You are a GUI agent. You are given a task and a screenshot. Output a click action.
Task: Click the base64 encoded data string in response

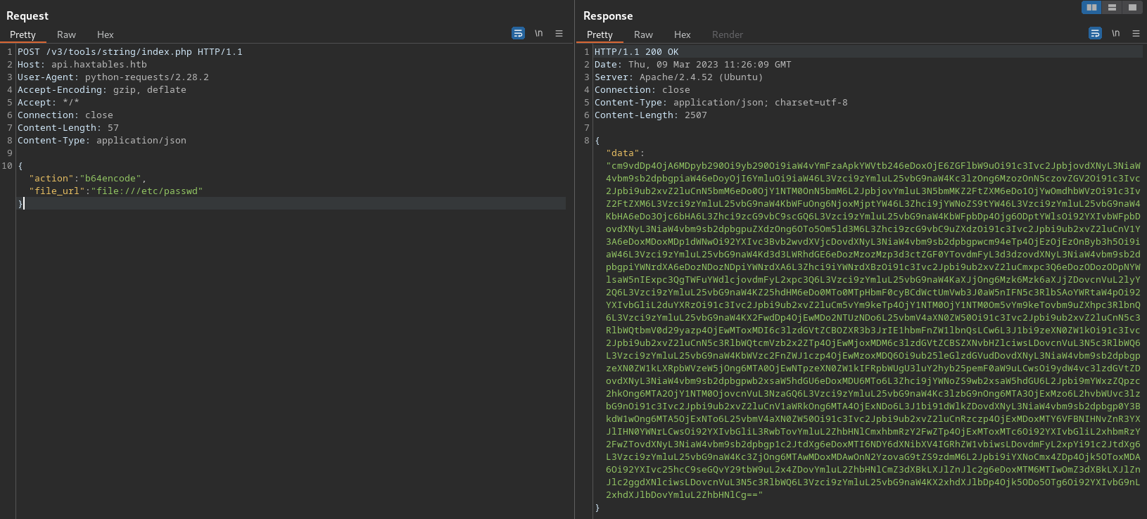(x=873, y=331)
